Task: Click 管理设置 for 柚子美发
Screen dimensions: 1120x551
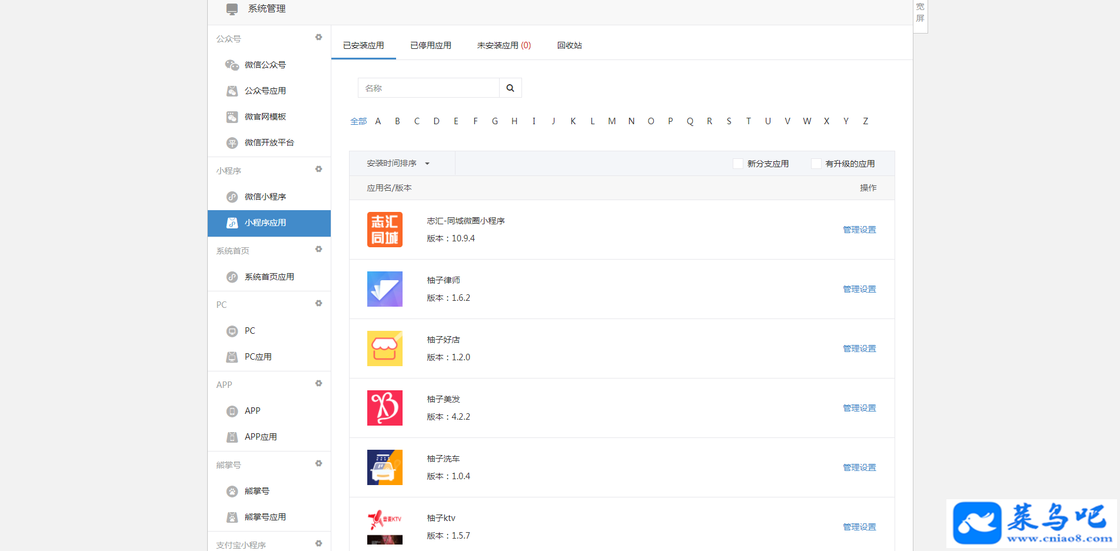Action: [x=859, y=408]
